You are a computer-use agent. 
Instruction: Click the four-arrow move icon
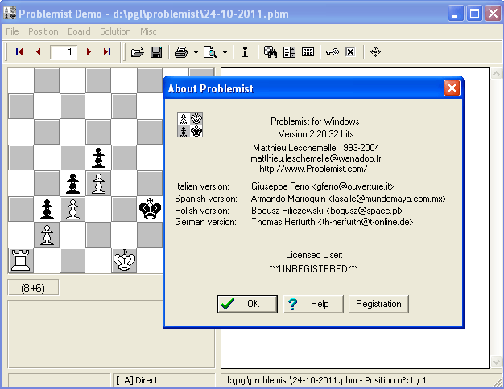pos(375,51)
